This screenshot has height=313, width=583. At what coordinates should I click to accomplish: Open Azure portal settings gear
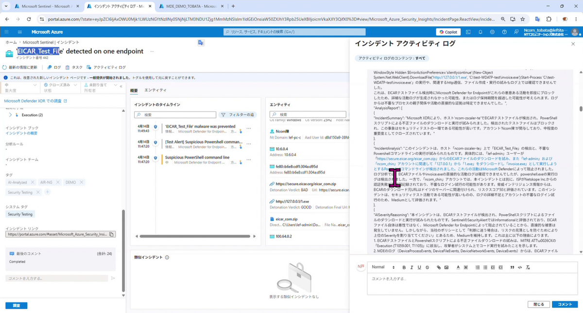pos(492,32)
